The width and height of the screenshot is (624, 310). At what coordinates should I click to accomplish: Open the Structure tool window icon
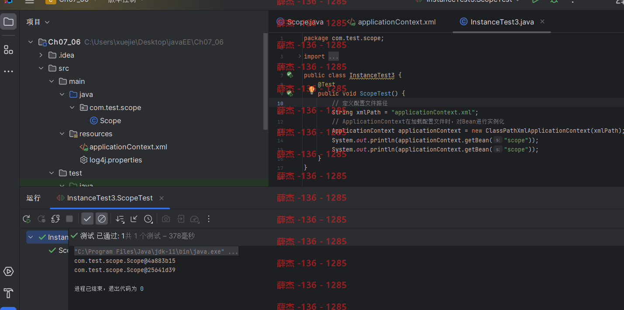tap(8, 50)
